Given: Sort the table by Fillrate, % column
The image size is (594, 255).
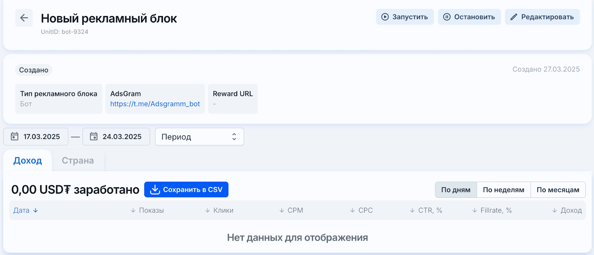Looking at the screenshot, I should (492, 211).
